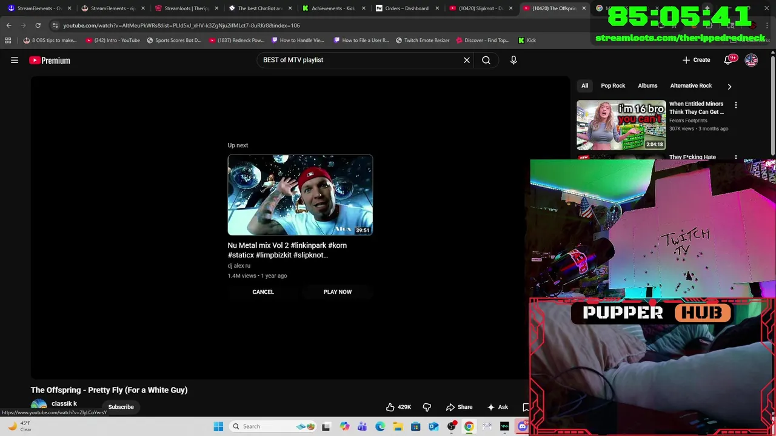Dislike the video with the thumbs down
This screenshot has height=436, width=776.
tap(427, 407)
